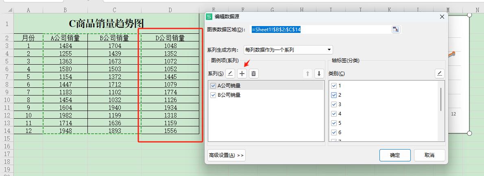Select row 15 header
Screen dimensions: 484x176
tap(7, 138)
